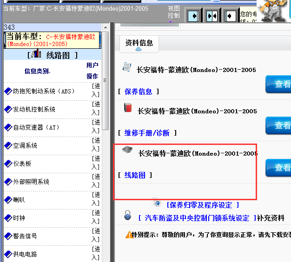Click the warning triangle icon by 特别提示
This screenshot has width=291, height=262.
129,235
